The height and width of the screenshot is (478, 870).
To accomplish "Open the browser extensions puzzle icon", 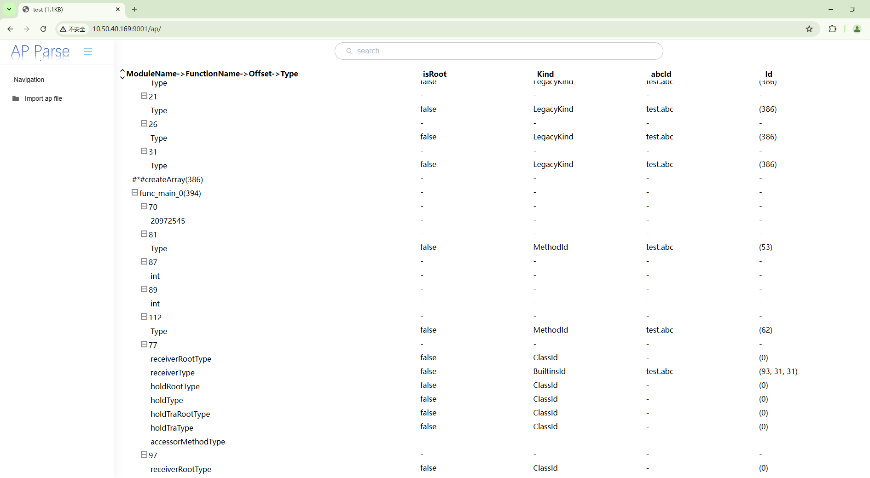I will (x=832, y=29).
